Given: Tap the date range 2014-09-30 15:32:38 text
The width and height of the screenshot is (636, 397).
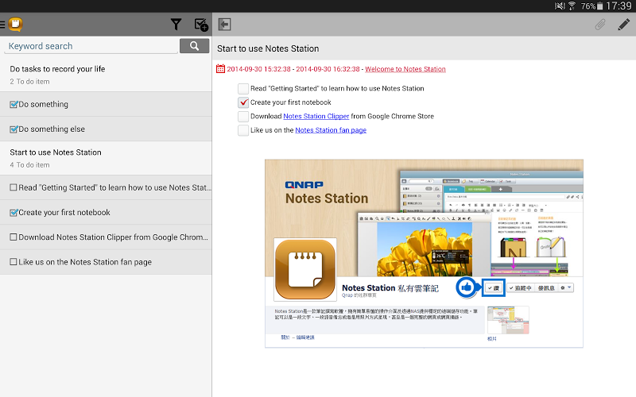Looking at the screenshot, I should 293,69.
